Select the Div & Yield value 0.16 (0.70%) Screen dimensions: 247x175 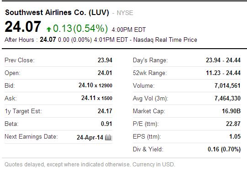[224, 149]
